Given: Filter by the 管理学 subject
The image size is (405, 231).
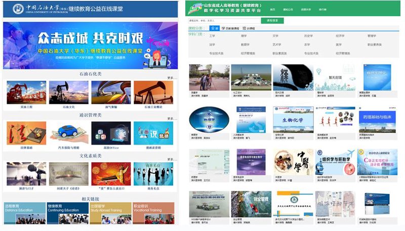Looking at the screenshot, I should click(372, 36).
